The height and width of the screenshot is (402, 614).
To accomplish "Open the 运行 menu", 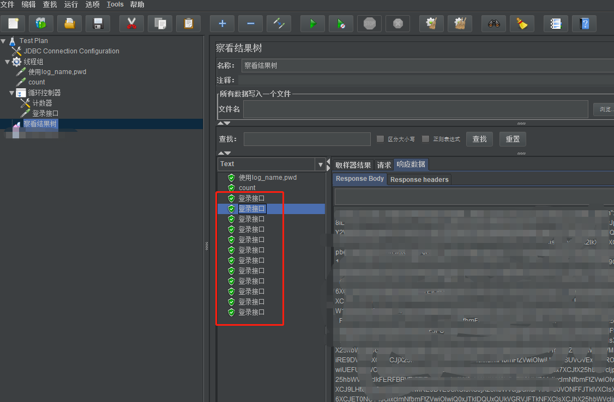I will pyautogui.click(x=71, y=4).
